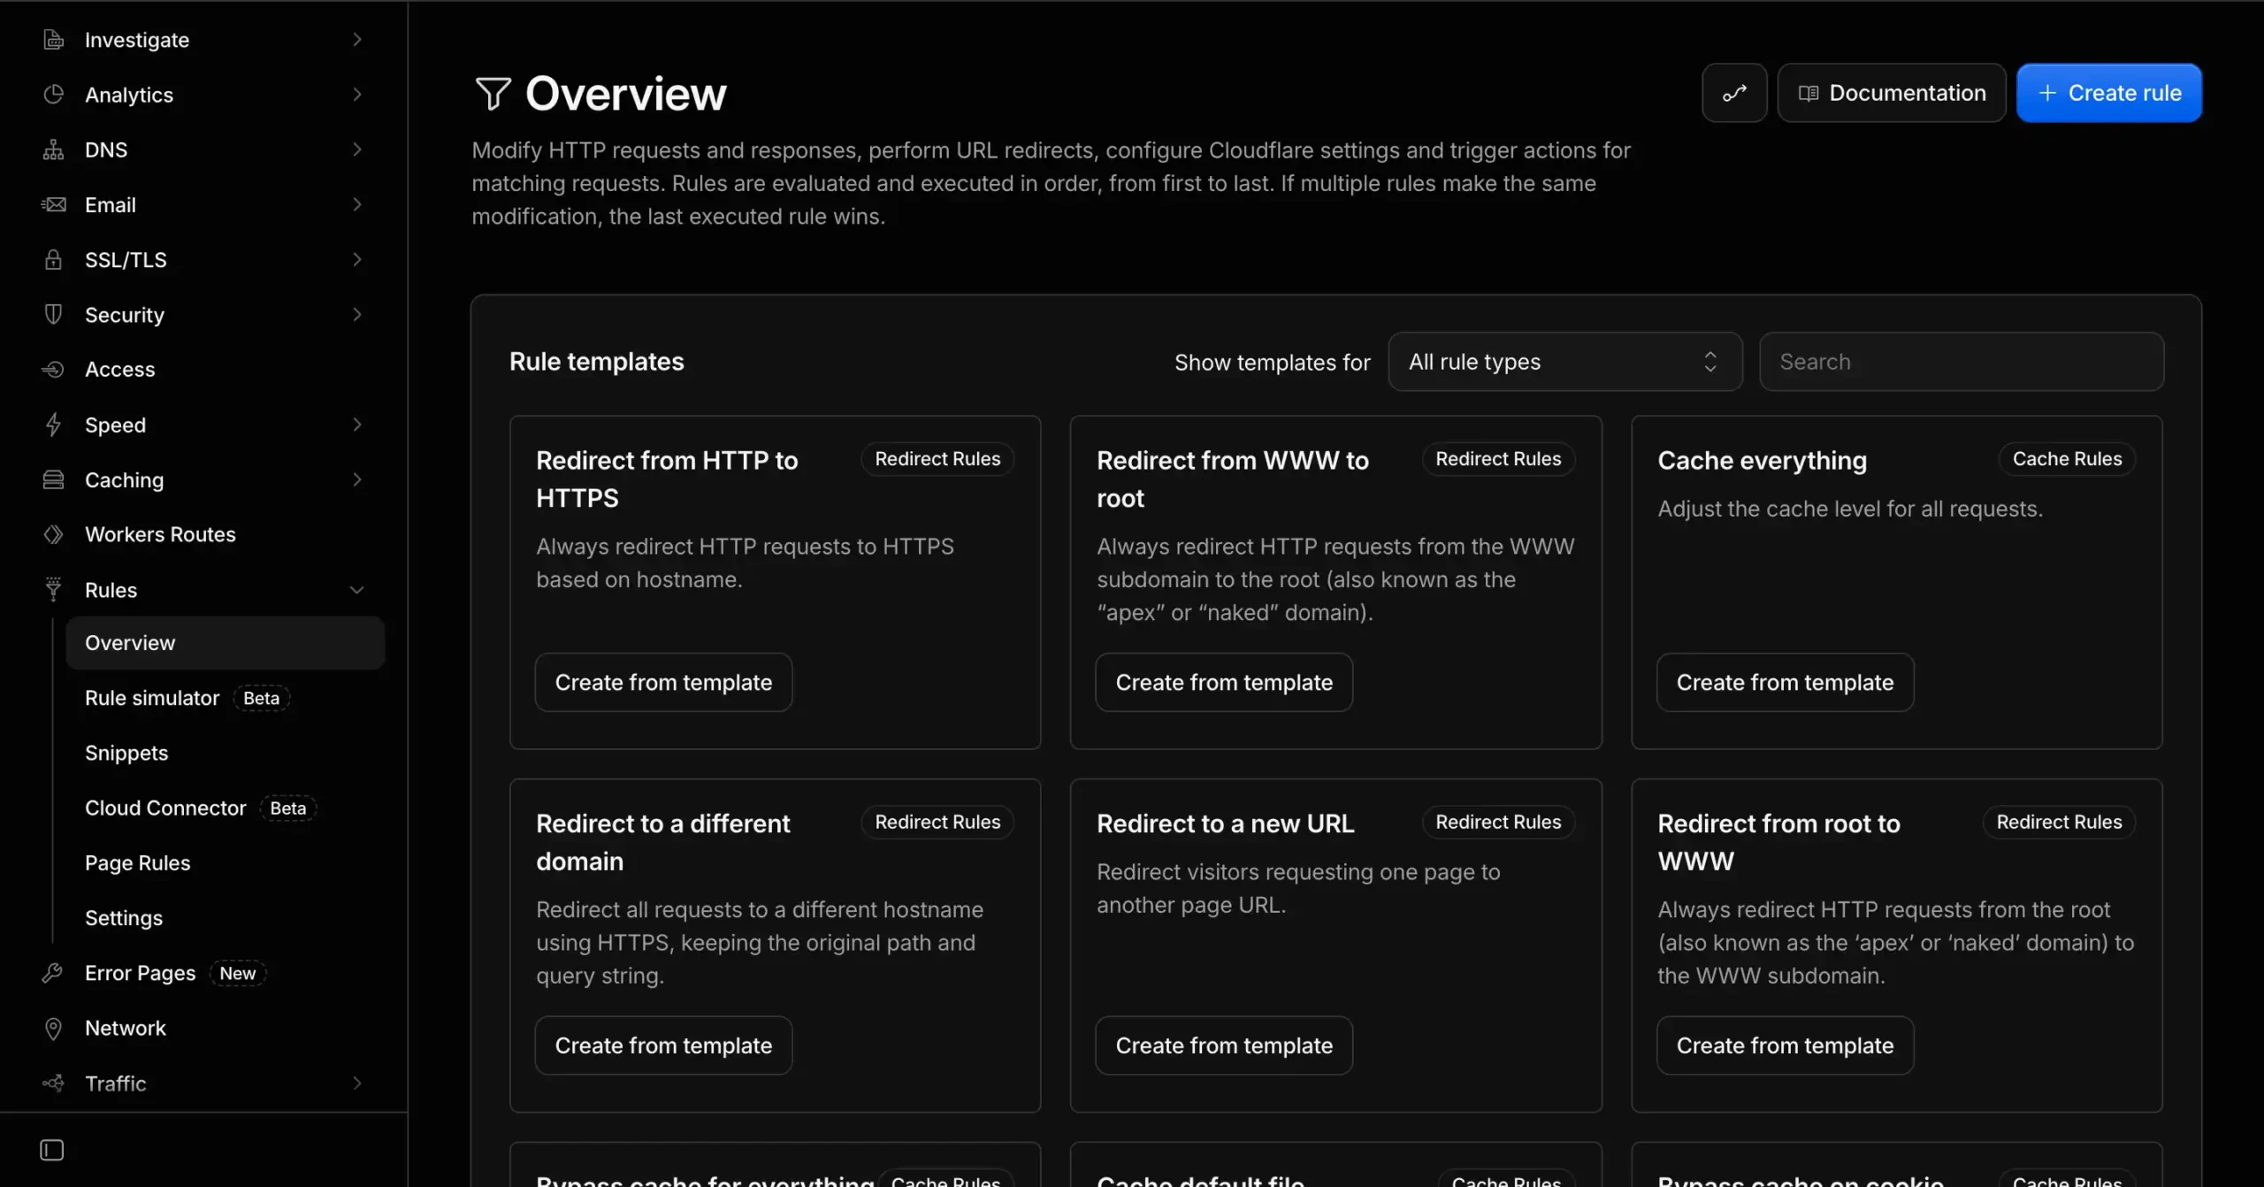Create from template for different domain redirect
This screenshot has height=1187, width=2264.
663,1045
